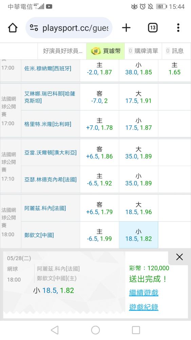Image resolution: width=191 pixels, height=340 pixels.
Task: Open the tab switcher showing 13
Action: 153,28
